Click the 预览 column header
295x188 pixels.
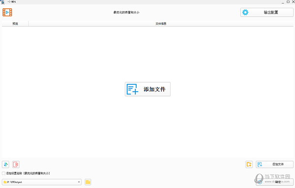[x=15, y=23]
